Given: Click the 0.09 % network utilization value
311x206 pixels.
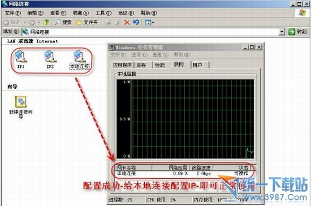Looking at the screenshot, I should tap(180, 173).
